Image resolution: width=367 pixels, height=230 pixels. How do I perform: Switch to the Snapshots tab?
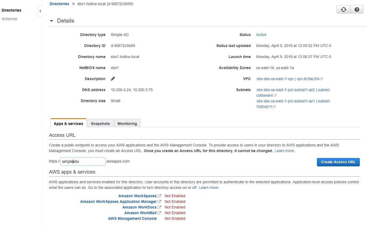point(100,124)
